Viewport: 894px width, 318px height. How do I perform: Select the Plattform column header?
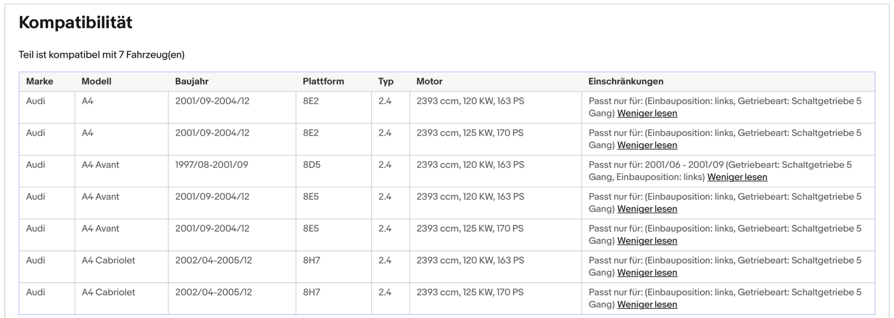(323, 81)
